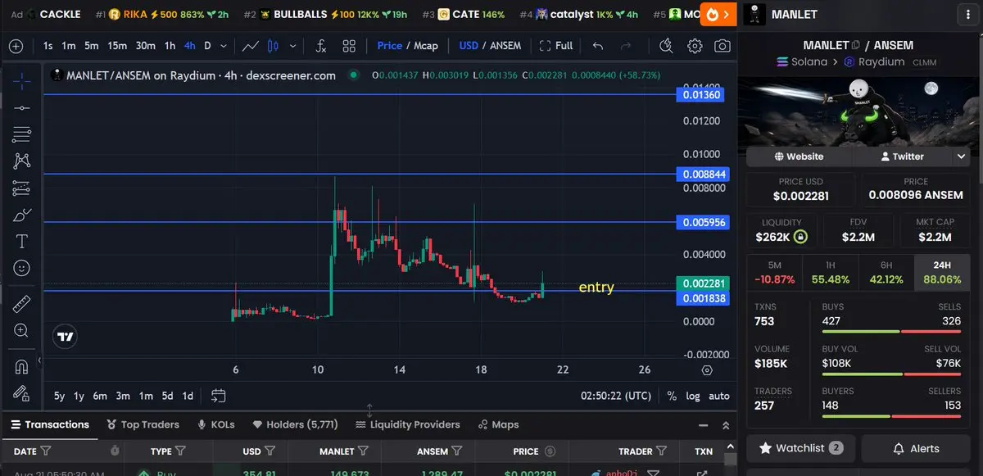Click the price axis settings circle icon
Image resolution: width=983 pixels, height=476 pixels.
707,370
